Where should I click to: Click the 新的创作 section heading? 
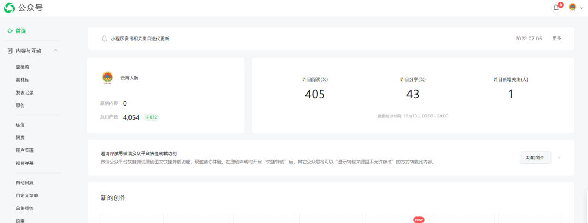(113, 198)
